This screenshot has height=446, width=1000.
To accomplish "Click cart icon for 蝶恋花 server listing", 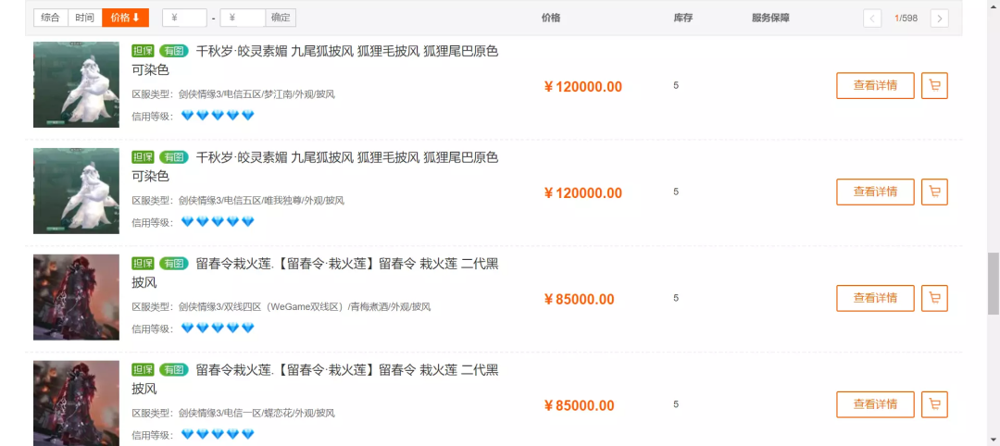I will pyautogui.click(x=934, y=405).
